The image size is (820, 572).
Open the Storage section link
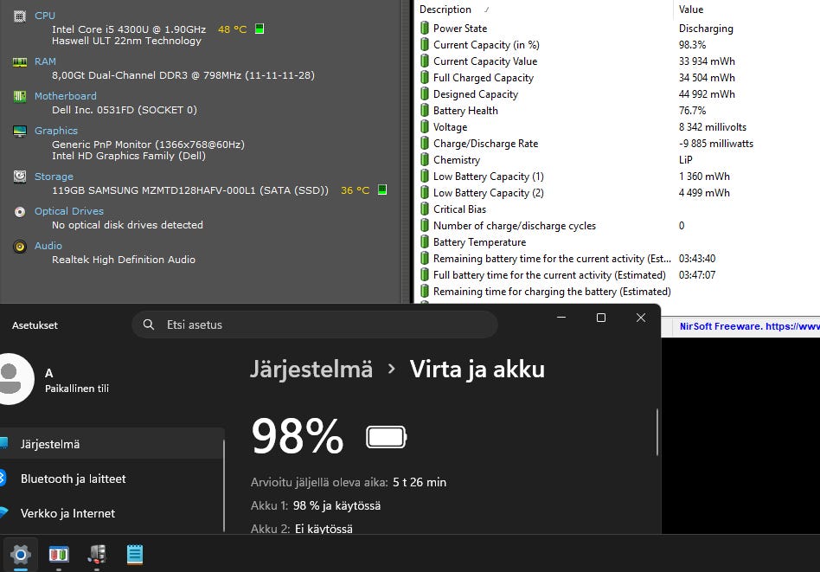[54, 177]
